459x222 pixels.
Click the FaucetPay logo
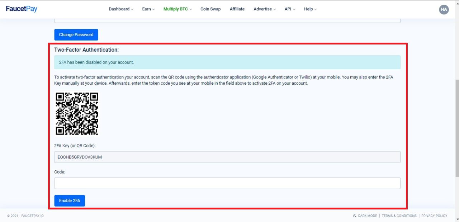point(22,9)
